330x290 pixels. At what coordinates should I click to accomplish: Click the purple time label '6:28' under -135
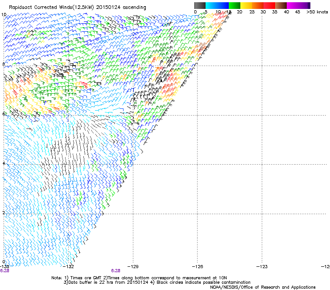(x=4, y=271)
